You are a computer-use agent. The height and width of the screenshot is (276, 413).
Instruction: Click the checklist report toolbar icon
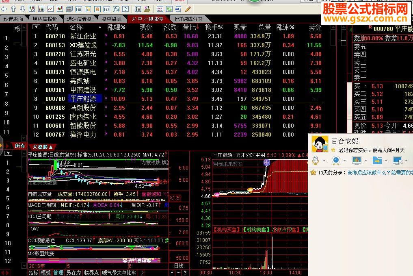[x=32, y=9]
